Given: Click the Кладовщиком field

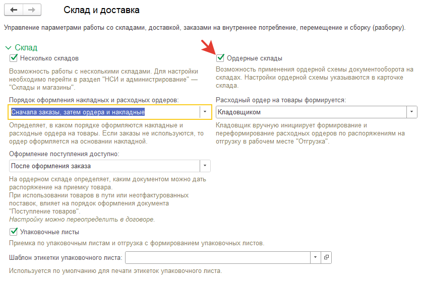Looking at the screenshot, I should [311, 112].
